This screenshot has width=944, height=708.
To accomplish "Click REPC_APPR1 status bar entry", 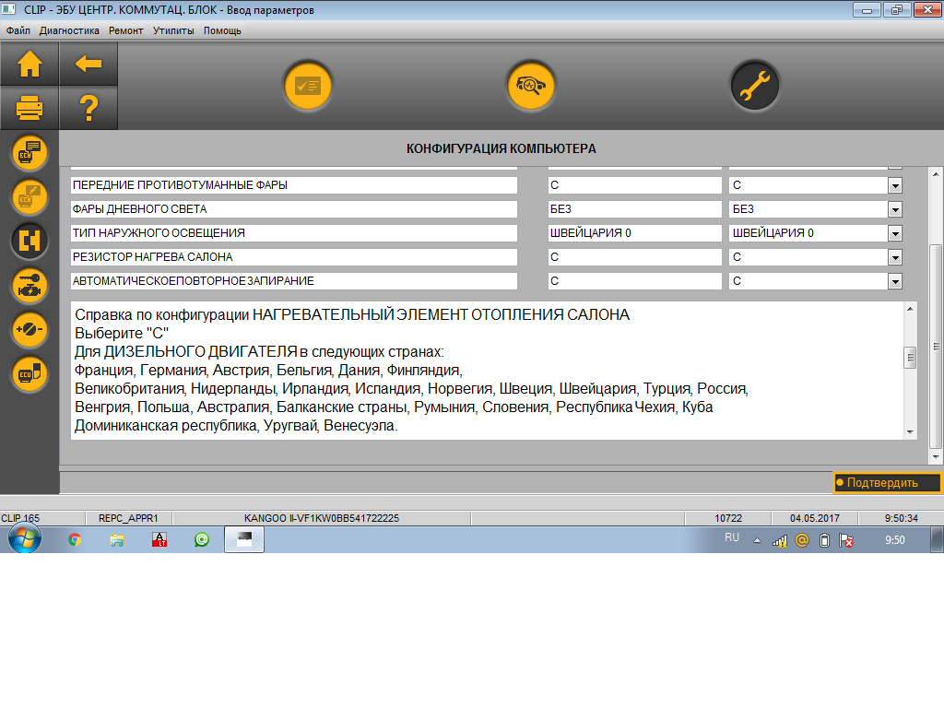I will coord(128,518).
